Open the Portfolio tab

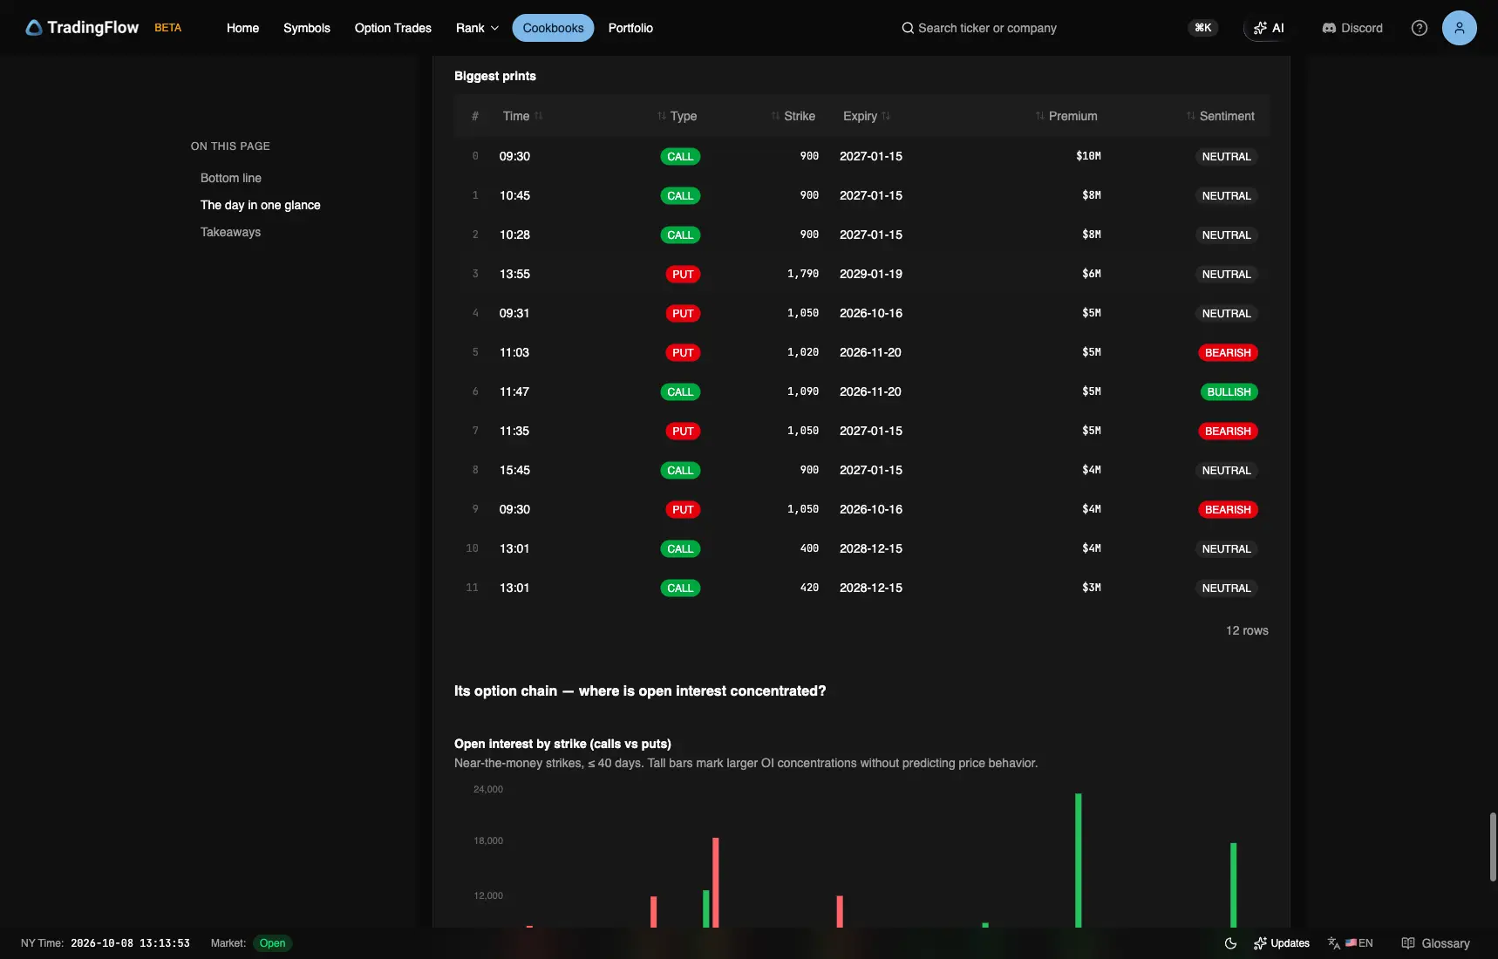(x=630, y=28)
